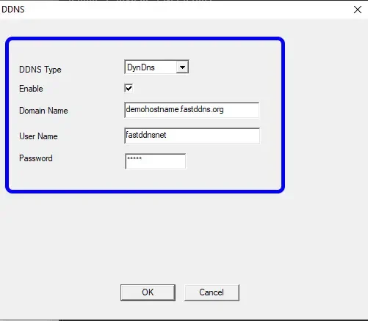Confirm settings with the OK button
The width and height of the screenshot is (368, 321).
pyautogui.click(x=148, y=292)
